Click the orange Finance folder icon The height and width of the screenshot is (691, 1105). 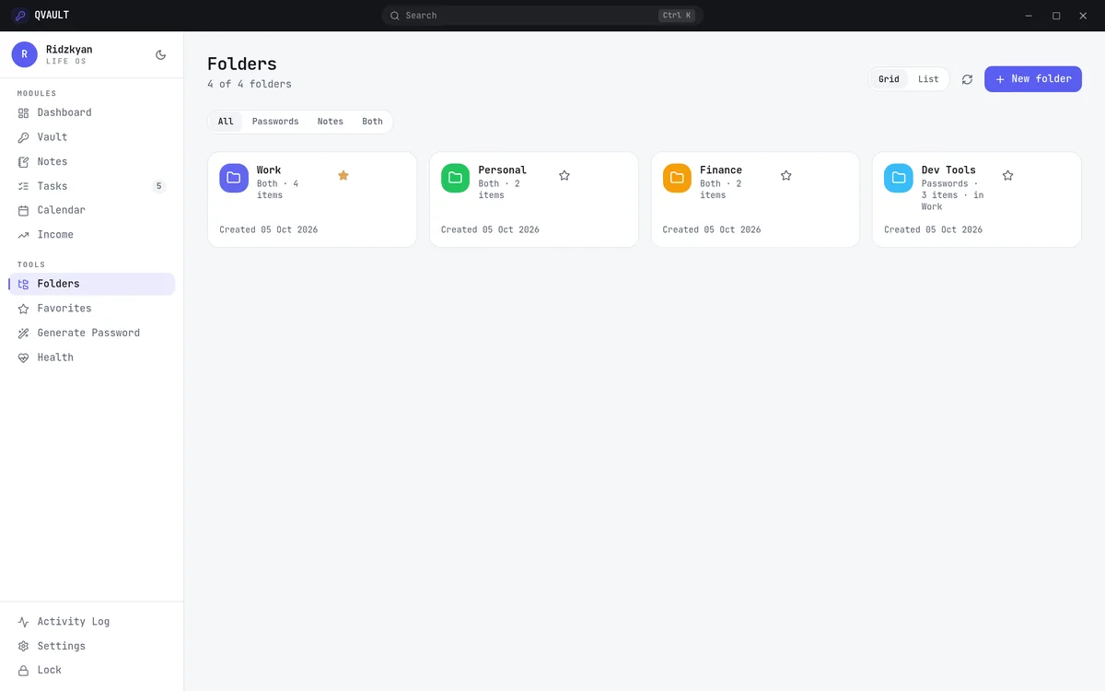pyautogui.click(x=678, y=178)
